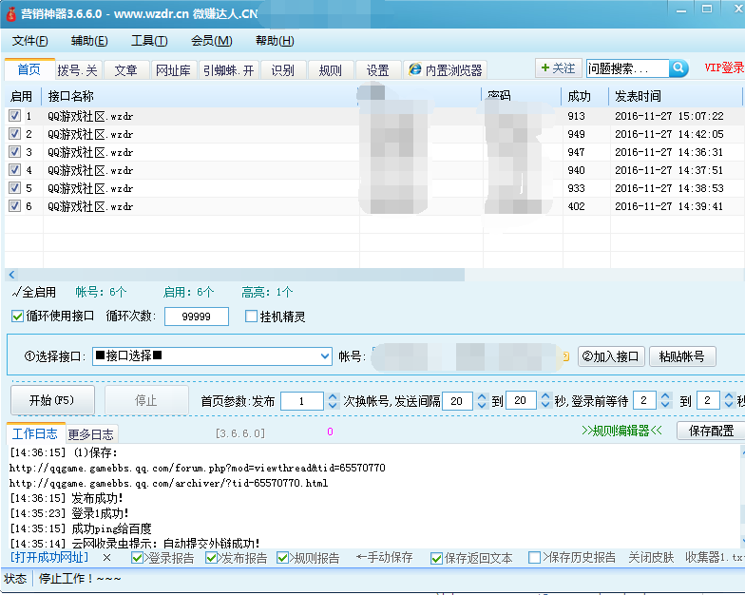Switch to the 网址库 tab
The height and width of the screenshot is (595, 745).
(173, 70)
